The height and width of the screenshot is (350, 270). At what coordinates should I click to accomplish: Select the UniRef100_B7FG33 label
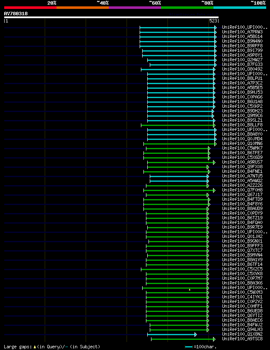[x=242, y=65]
